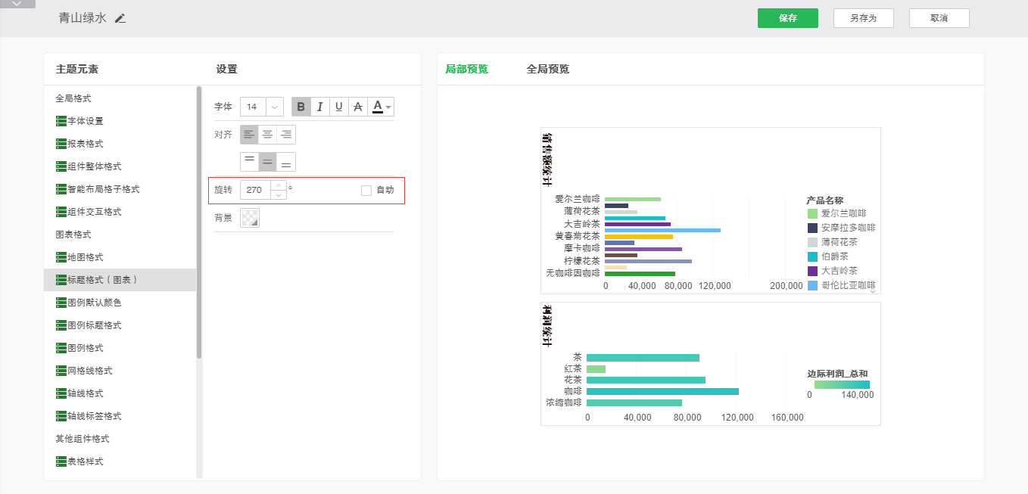Set vertical alignment to bottom
Screen dimensions: 1028x494
[x=286, y=162]
